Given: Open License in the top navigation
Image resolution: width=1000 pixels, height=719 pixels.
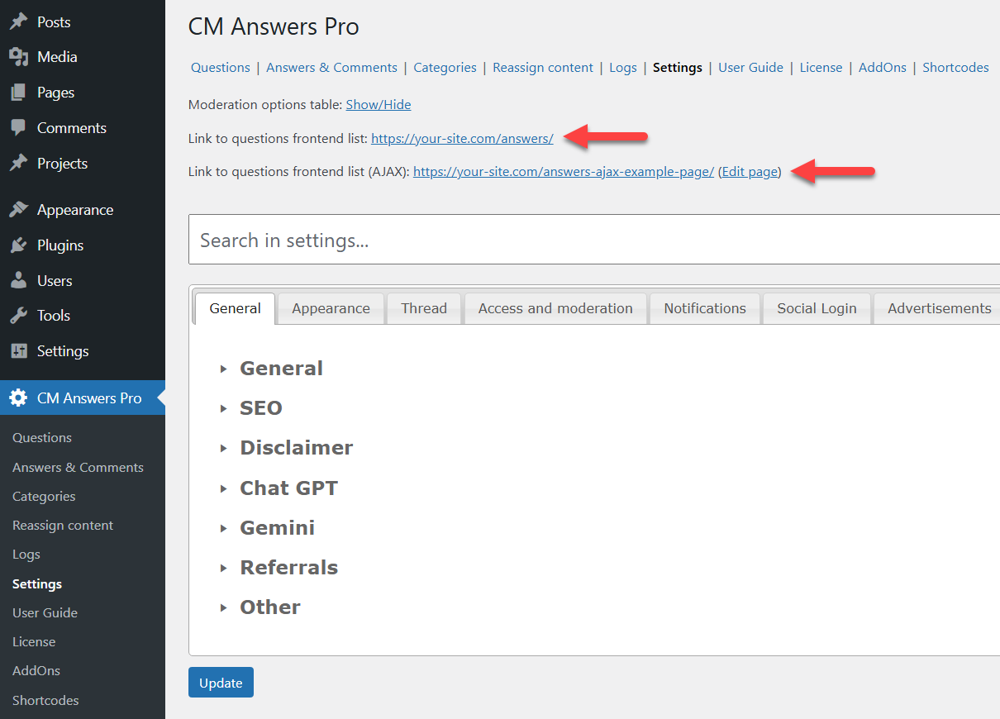Looking at the screenshot, I should tap(821, 68).
